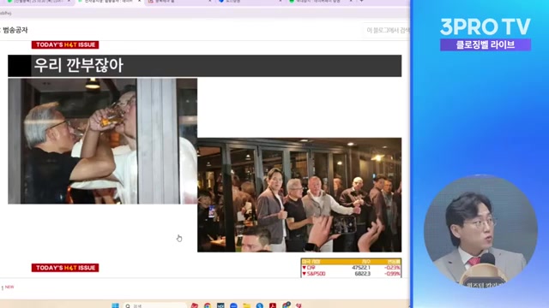Screen dimensions: 549x308
Task: Open blue round app right of dark square
Action: click(233, 305)
